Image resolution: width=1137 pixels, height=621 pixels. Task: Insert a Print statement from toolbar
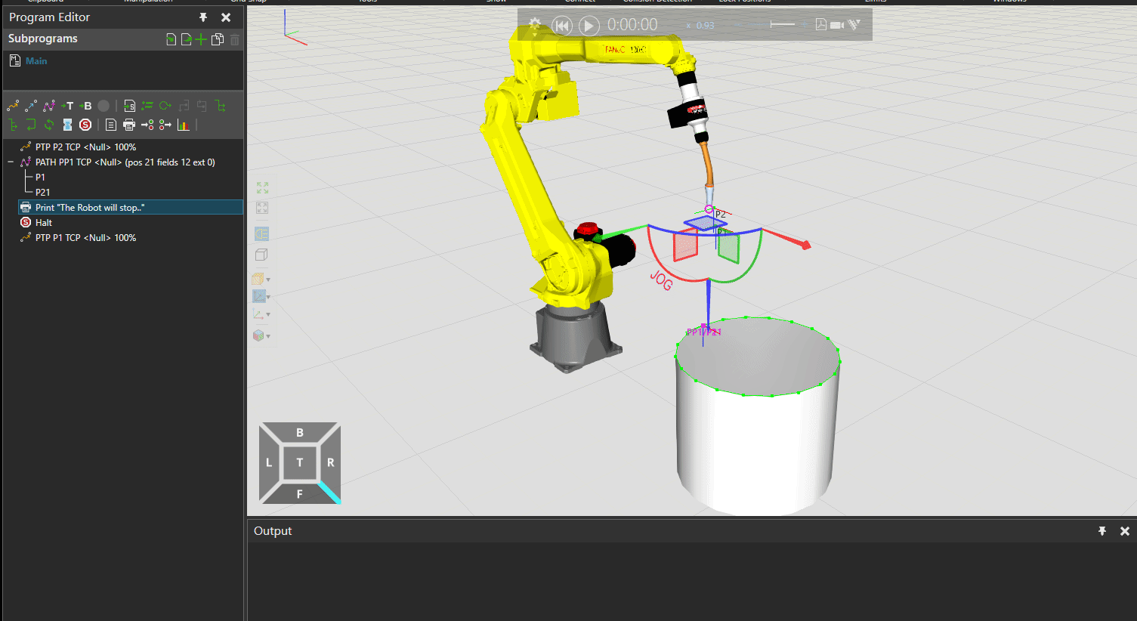[129, 125]
